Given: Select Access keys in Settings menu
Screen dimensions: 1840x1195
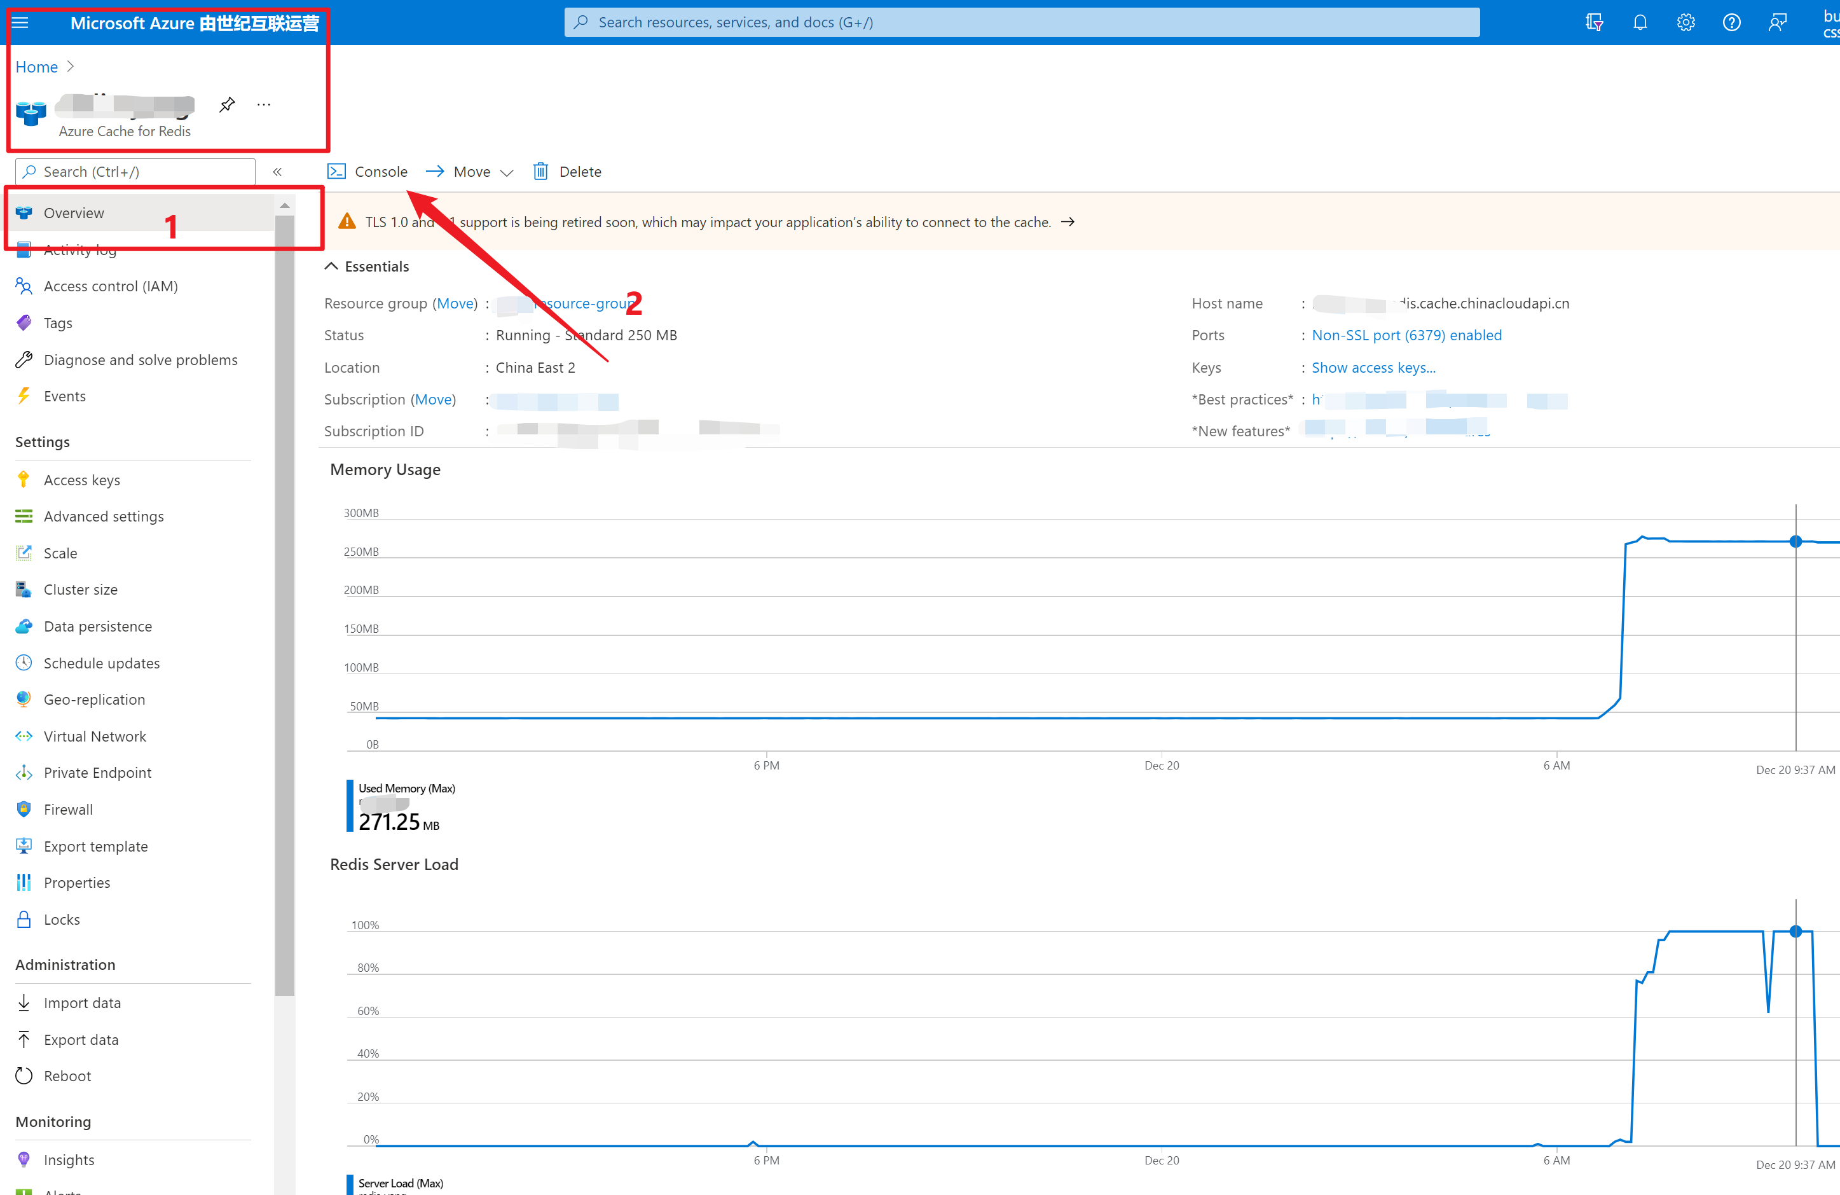Looking at the screenshot, I should click(x=82, y=480).
